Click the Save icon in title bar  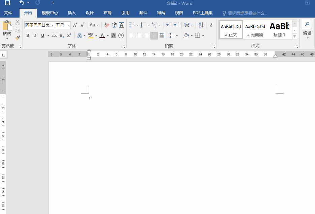click(x=7, y=3)
